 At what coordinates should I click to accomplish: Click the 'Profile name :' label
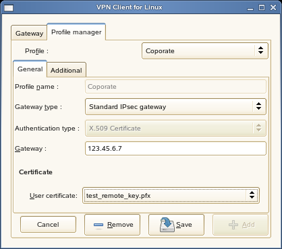click(36, 87)
